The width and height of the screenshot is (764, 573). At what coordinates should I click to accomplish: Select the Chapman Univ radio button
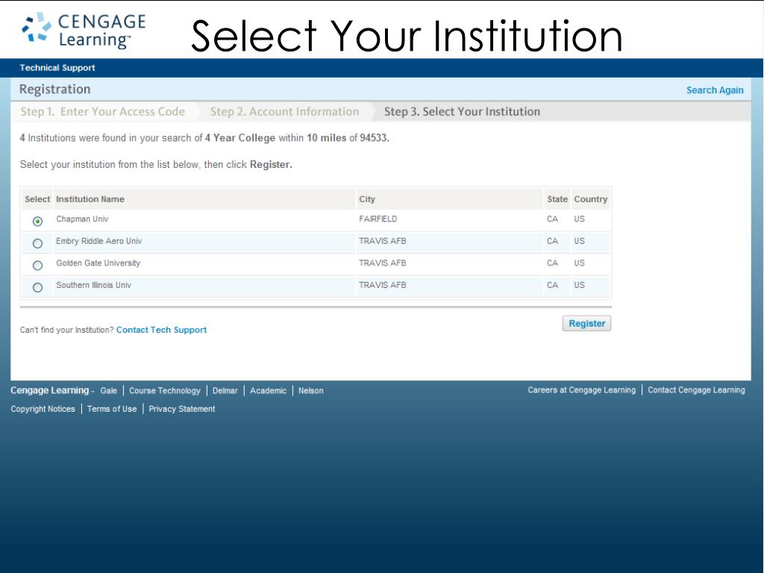pos(37,221)
